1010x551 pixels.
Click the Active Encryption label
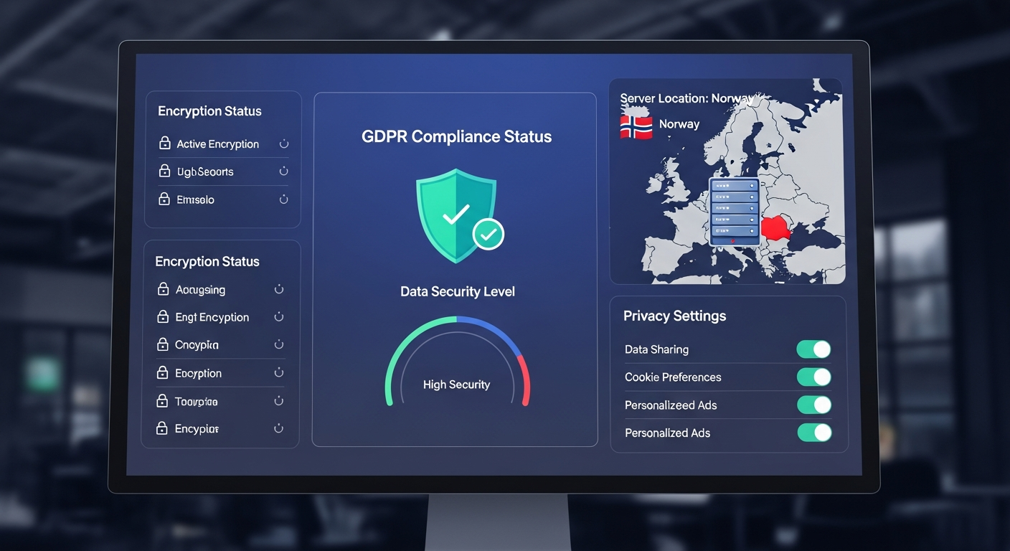[218, 143]
